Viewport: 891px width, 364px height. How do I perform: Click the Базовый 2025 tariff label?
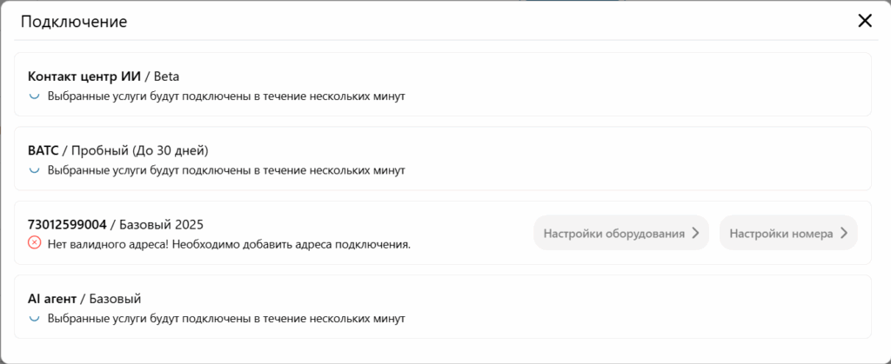point(161,224)
